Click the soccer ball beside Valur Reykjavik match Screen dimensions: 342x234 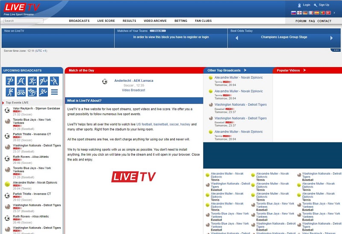pyautogui.click(x=7, y=110)
